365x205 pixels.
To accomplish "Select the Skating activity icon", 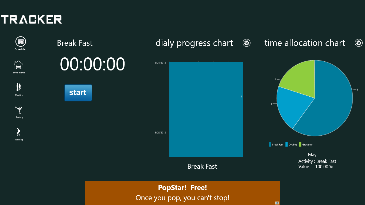I will [18, 109].
